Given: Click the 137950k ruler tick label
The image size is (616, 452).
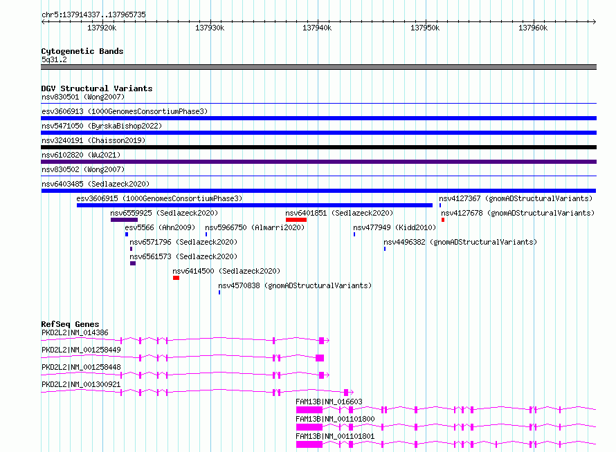Looking at the screenshot, I should click(x=425, y=28).
